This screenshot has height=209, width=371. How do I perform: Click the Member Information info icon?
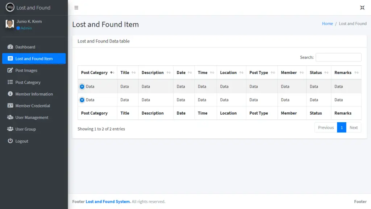pos(10,94)
